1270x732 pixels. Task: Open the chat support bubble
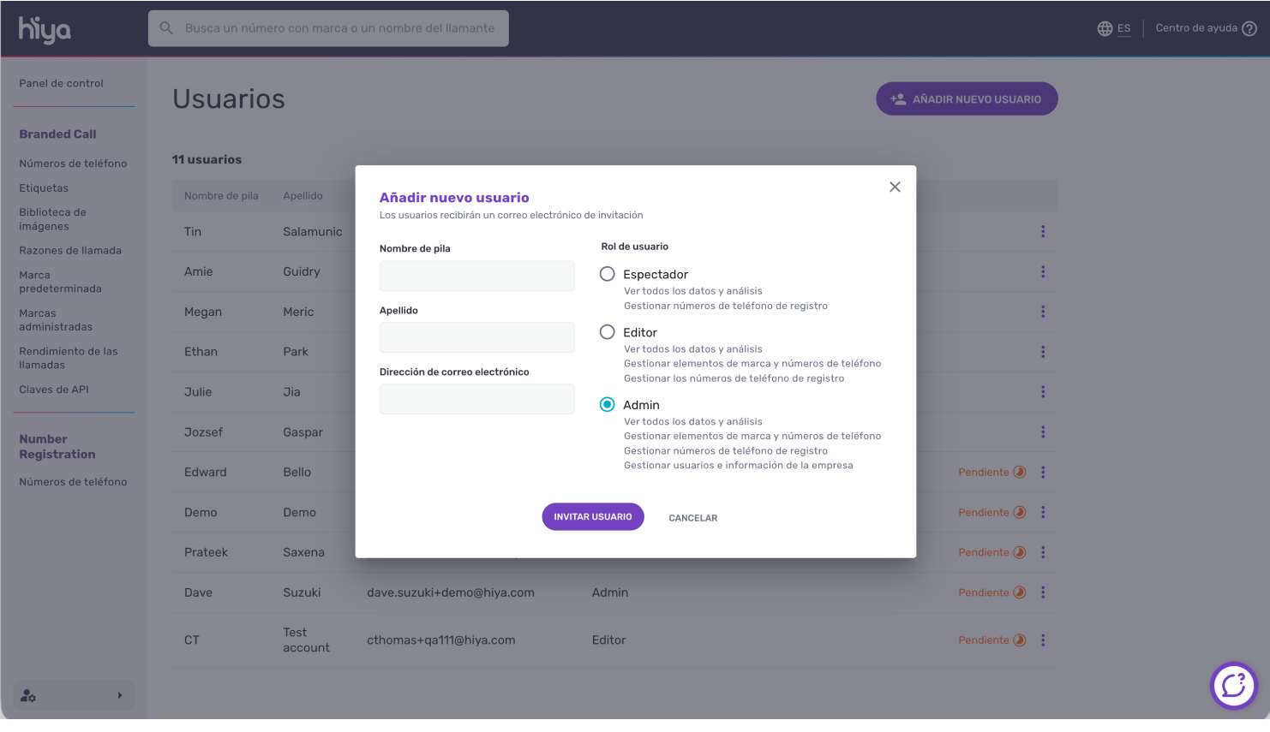pyautogui.click(x=1233, y=685)
